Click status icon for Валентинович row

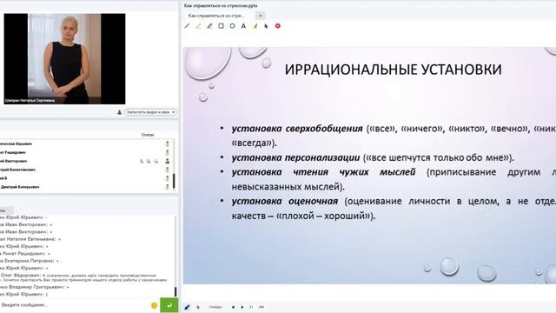168,170
